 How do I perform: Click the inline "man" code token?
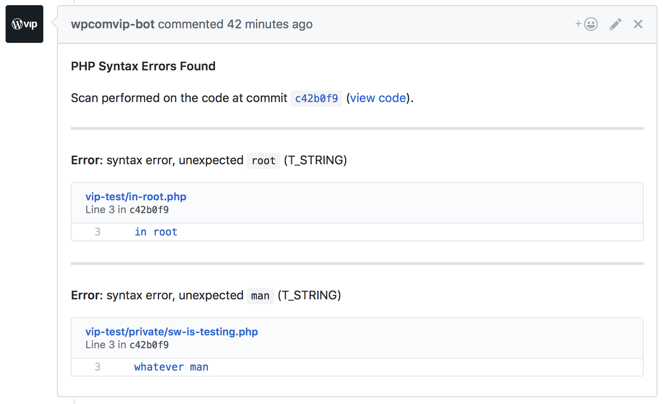point(260,296)
